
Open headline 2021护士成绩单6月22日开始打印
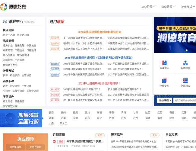click(100, 83)
